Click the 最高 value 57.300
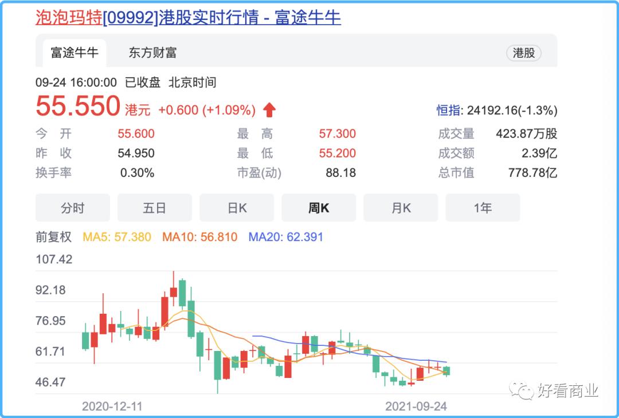This screenshot has width=619, height=418. [337, 133]
